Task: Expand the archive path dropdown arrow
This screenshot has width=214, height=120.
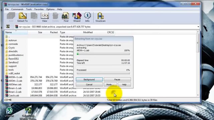Action: [198, 27]
